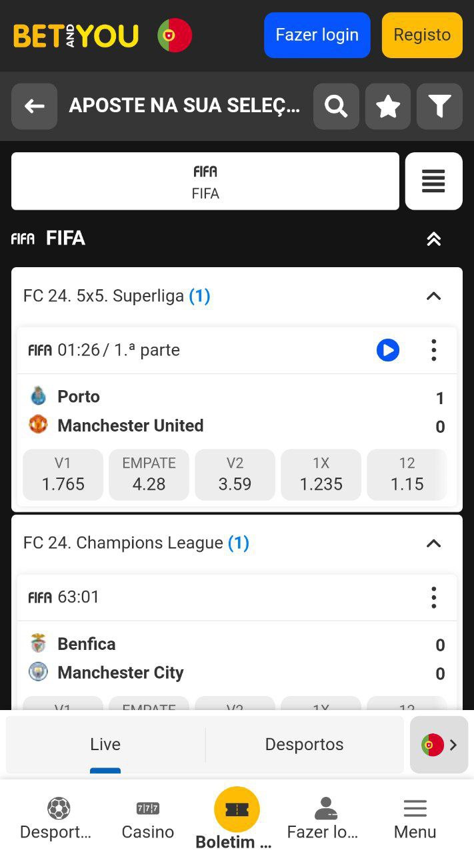This screenshot has height=855, width=474.
Task: Open the list view hamburger icon
Action: point(433,181)
